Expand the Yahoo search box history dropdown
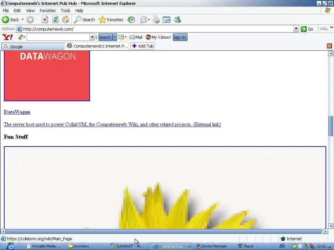The width and height of the screenshot is (334, 250). coord(92,37)
